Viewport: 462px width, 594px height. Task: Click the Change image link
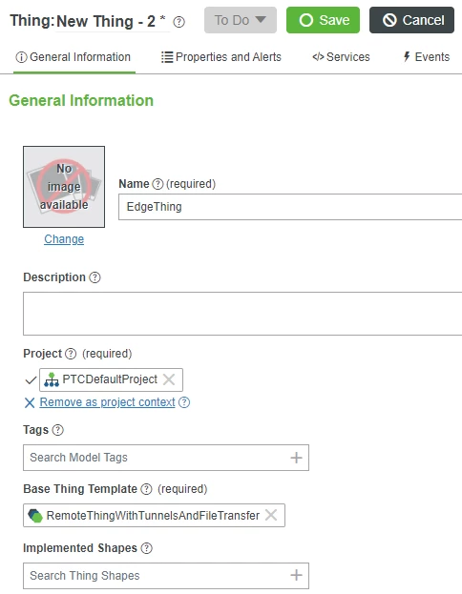64,239
